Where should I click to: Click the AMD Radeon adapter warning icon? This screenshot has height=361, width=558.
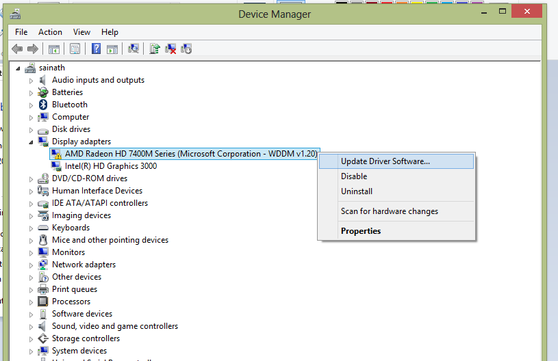(56, 154)
